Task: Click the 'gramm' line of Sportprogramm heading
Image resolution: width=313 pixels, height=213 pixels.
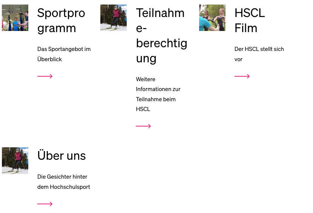Action: [x=57, y=29]
